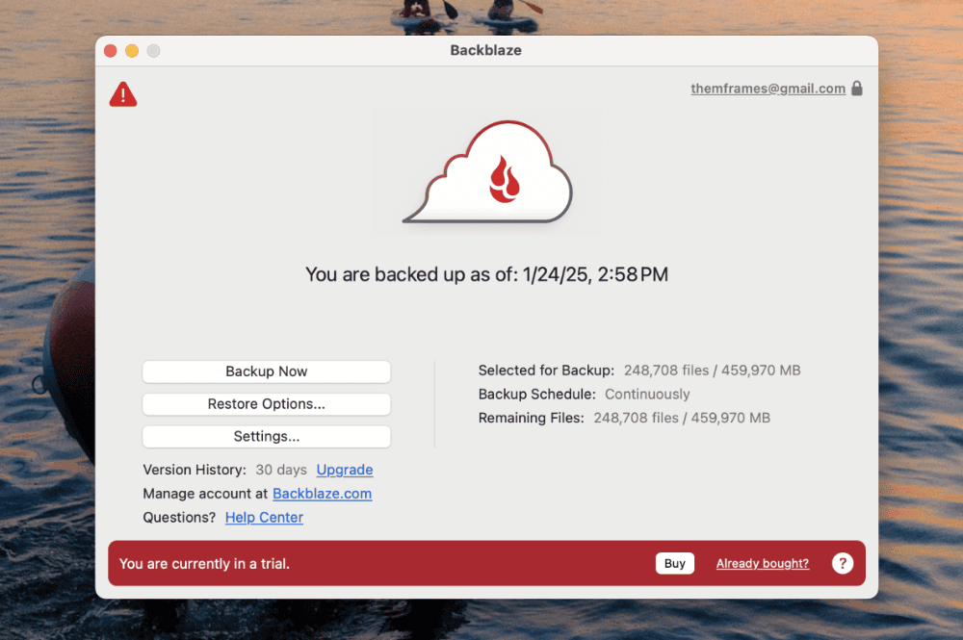Click the trial notice text in red banner

[204, 564]
